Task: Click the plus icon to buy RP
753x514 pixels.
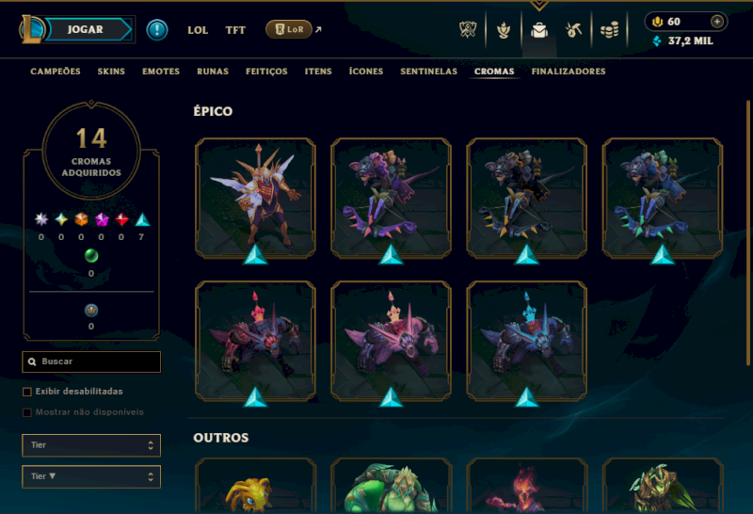Action: click(x=717, y=22)
